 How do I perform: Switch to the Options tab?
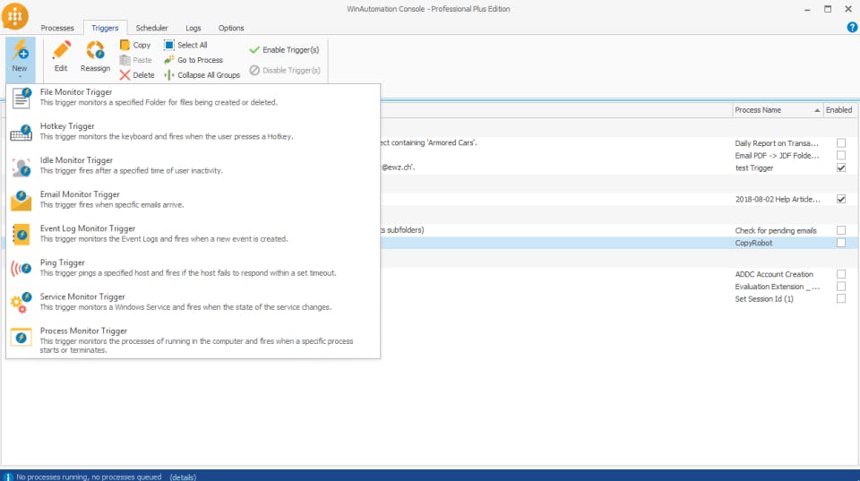click(x=231, y=28)
